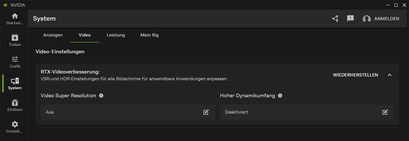409x141 pixels.
Task: Select the Video tab
Action: pos(85,35)
